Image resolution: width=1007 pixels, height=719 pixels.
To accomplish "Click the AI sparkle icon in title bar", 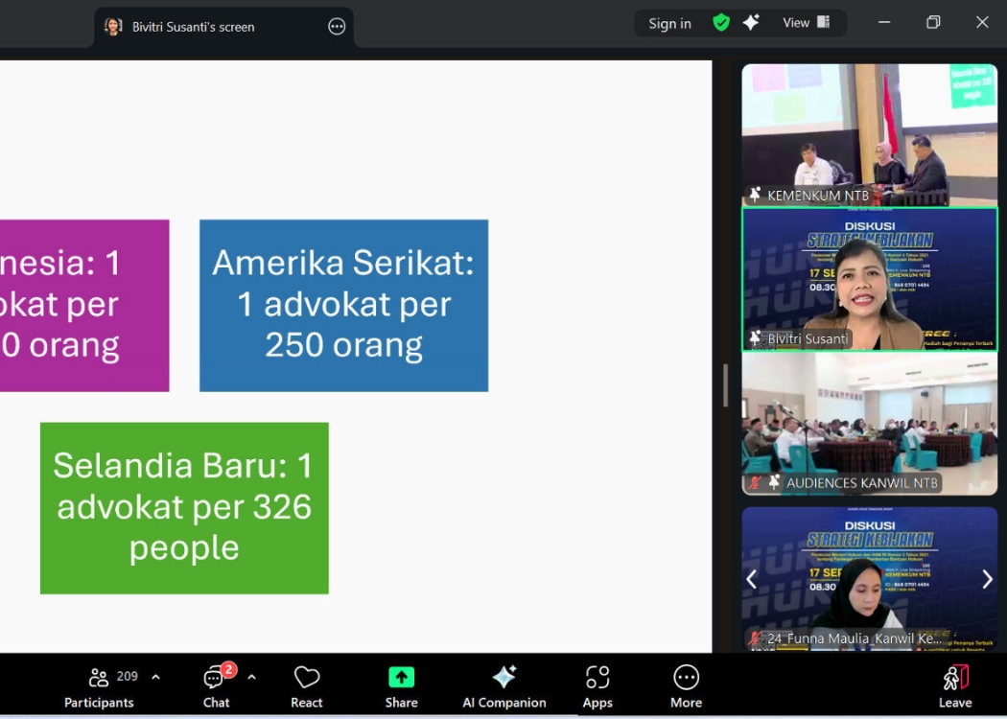I will pos(751,23).
